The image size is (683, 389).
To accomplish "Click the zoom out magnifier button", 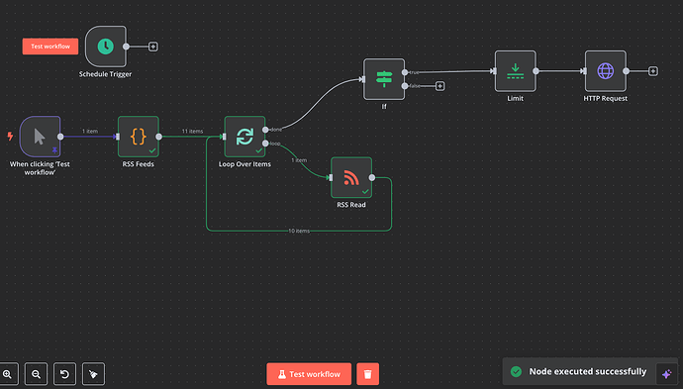I will [x=37, y=374].
